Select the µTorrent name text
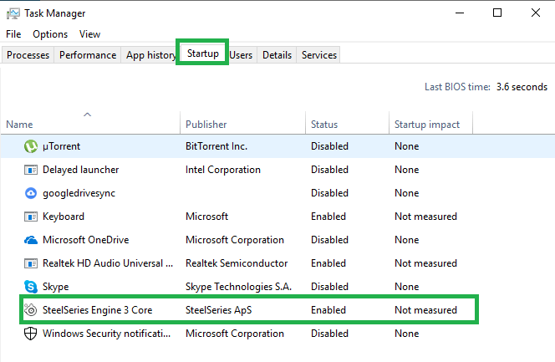The height and width of the screenshot is (362, 555). [61, 146]
